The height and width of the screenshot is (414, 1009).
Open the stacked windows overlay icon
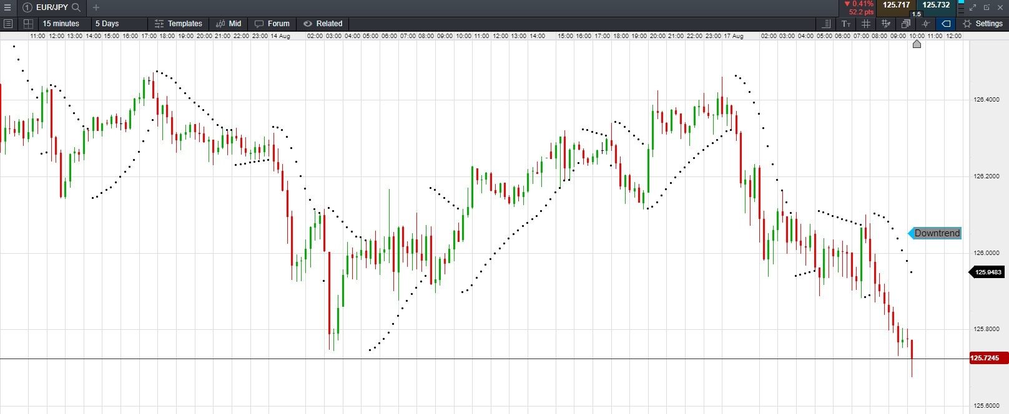[905, 24]
